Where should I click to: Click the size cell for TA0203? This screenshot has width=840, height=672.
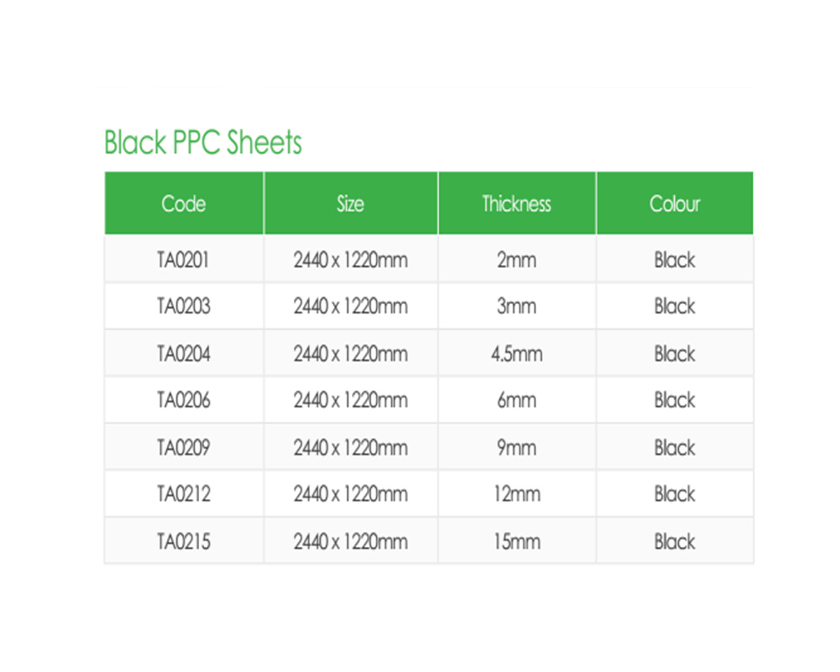(350, 307)
